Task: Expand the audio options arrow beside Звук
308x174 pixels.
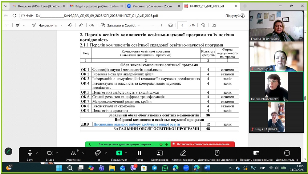Action: coord(37,153)
